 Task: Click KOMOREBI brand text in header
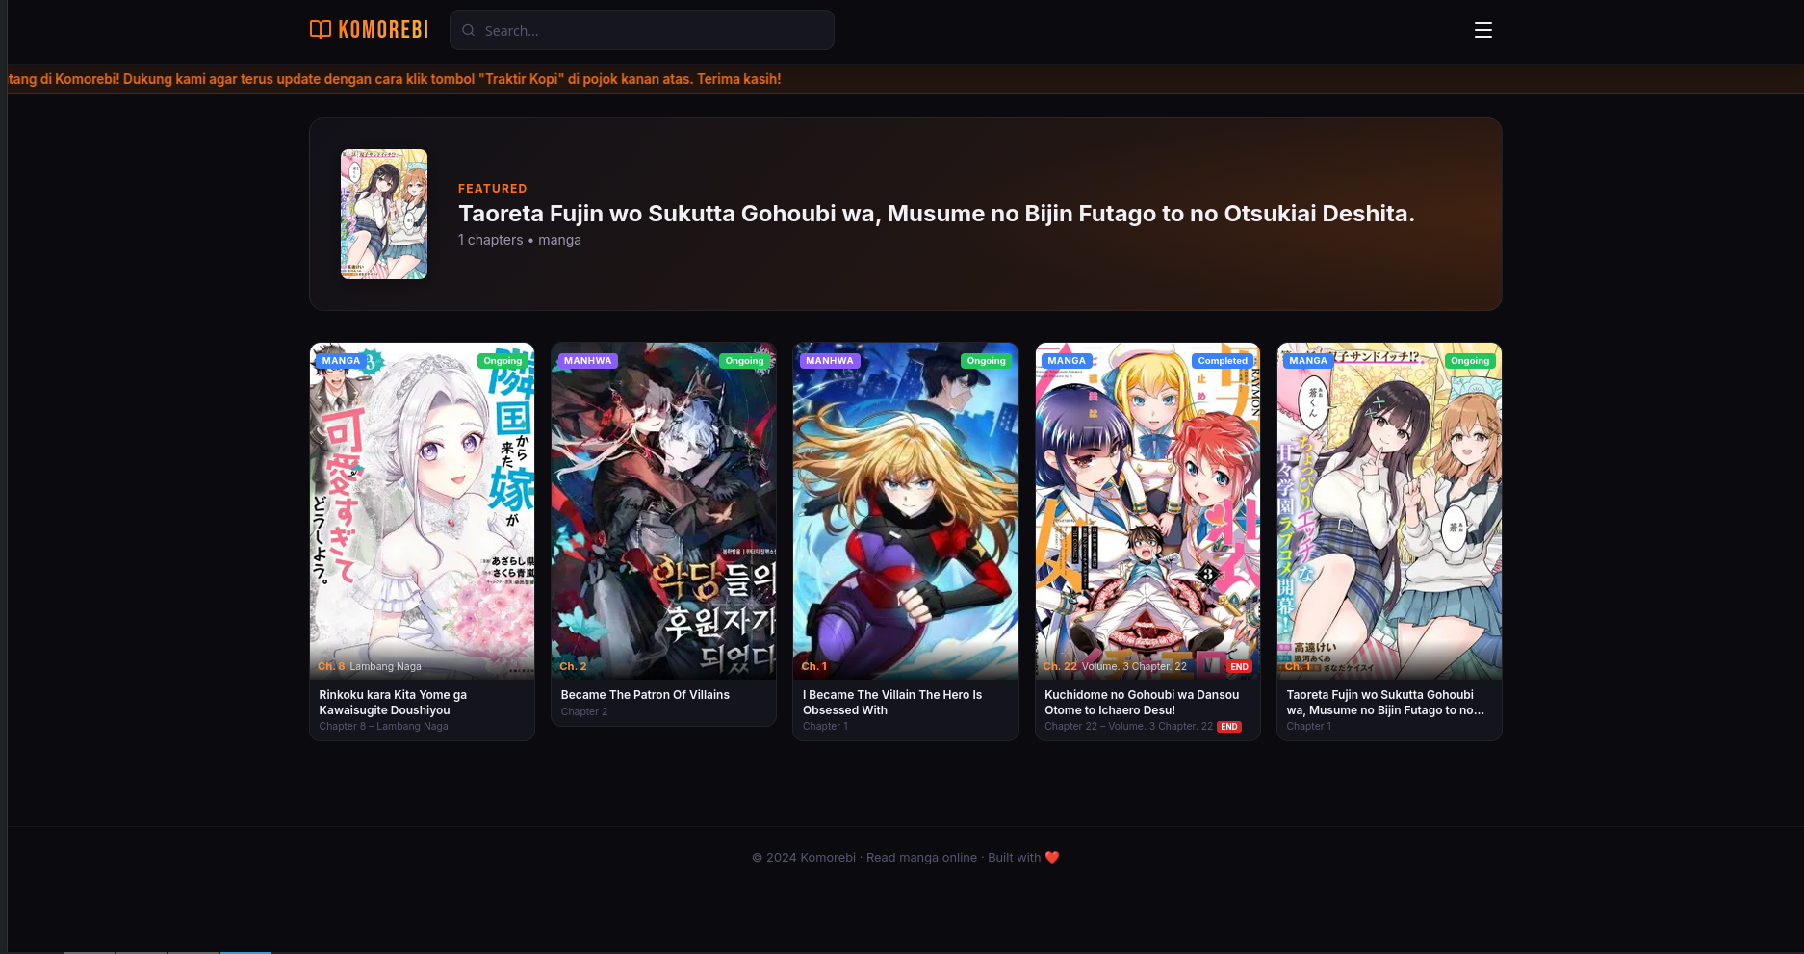pos(383,30)
